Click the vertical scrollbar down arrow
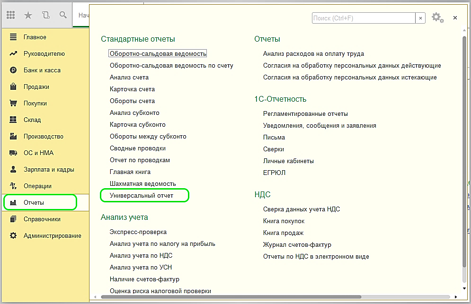Screen dimensions: 471x304 pos(464,288)
